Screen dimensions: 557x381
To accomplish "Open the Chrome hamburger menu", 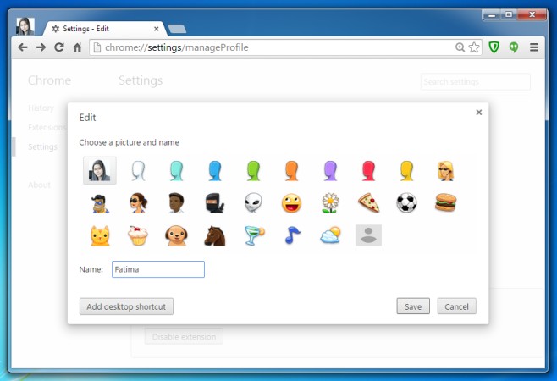I will (x=534, y=47).
